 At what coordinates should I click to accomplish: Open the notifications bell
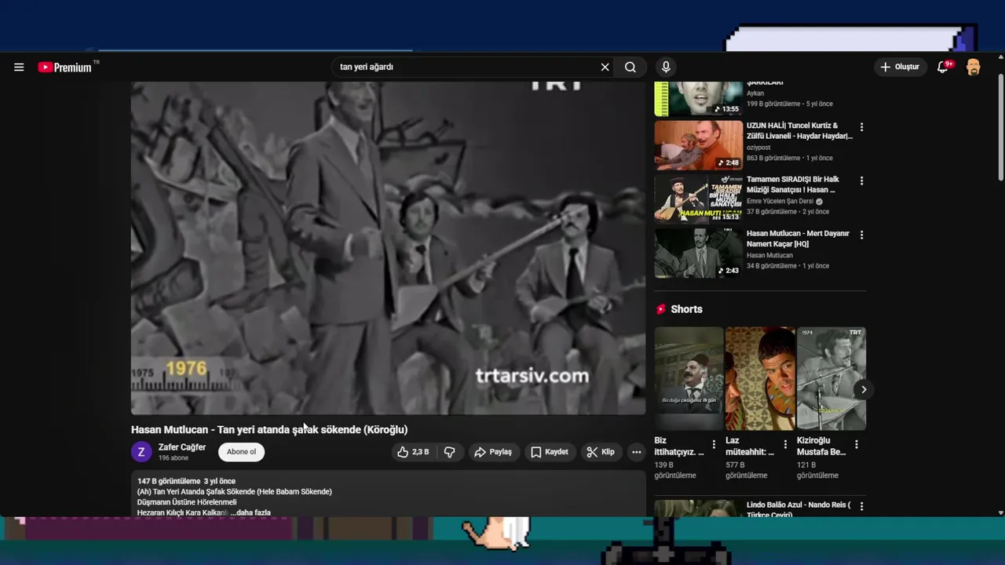coord(943,67)
